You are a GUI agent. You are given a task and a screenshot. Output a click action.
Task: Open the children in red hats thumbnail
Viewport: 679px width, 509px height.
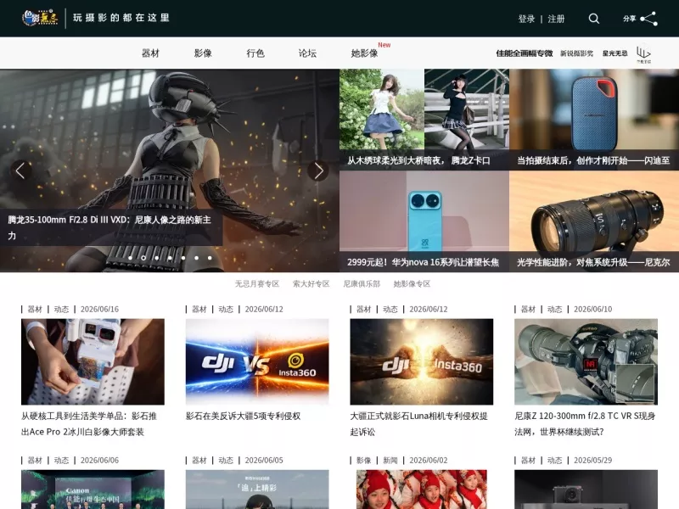click(x=421, y=489)
